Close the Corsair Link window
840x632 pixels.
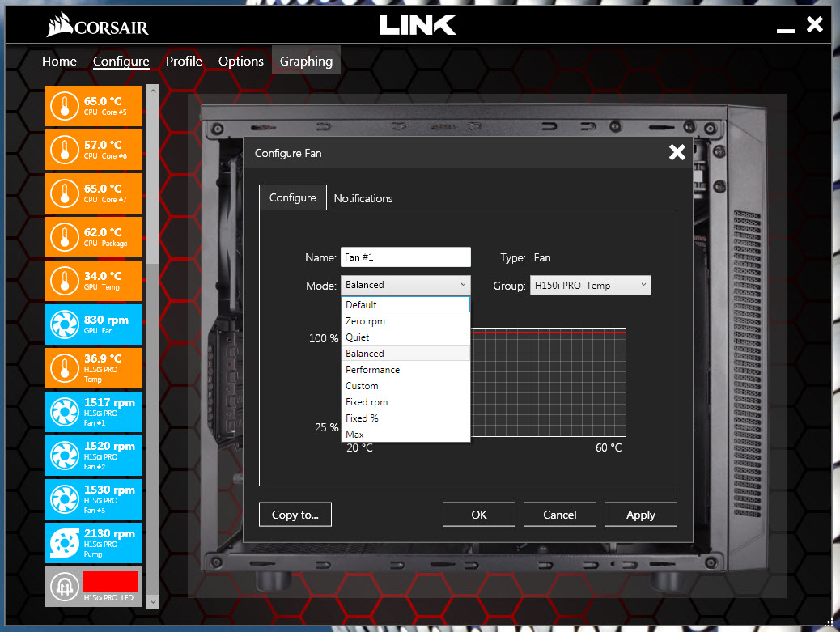click(x=815, y=24)
